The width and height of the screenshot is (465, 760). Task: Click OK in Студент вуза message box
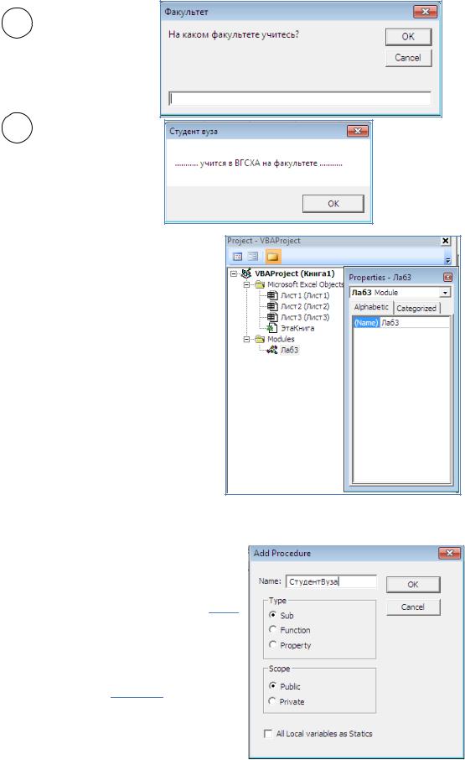(333, 204)
